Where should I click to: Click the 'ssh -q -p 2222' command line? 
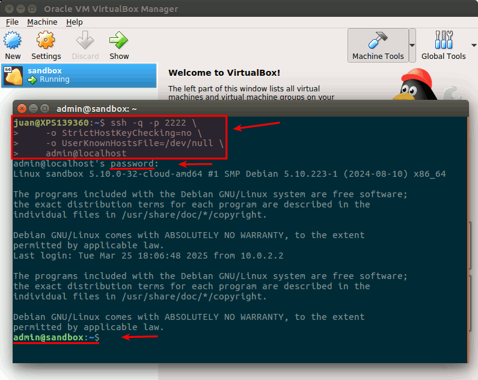105,123
